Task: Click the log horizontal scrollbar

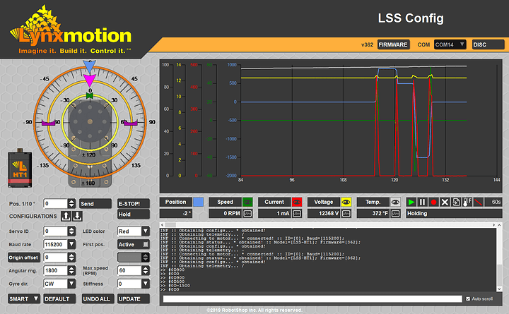Action: point(328,224)
